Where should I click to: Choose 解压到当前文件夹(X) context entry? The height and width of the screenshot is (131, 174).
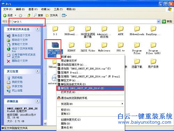(x=90, y=84)
